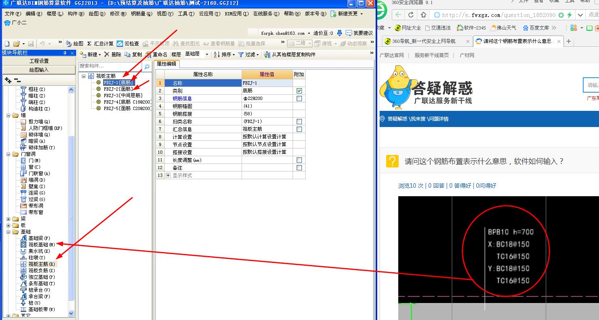Open the 钢筋量(Q) menu
The image size is (599, 320).
point(141,13)
